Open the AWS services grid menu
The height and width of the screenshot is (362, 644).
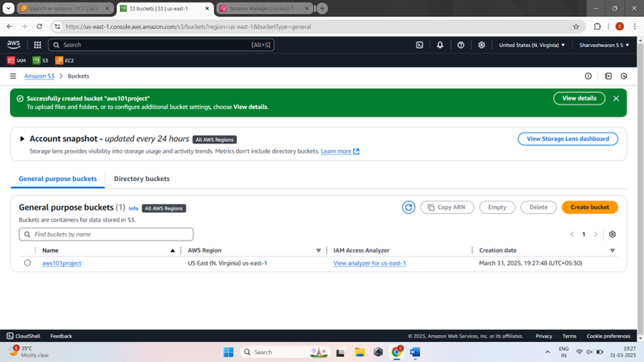[x=37, y=45]
